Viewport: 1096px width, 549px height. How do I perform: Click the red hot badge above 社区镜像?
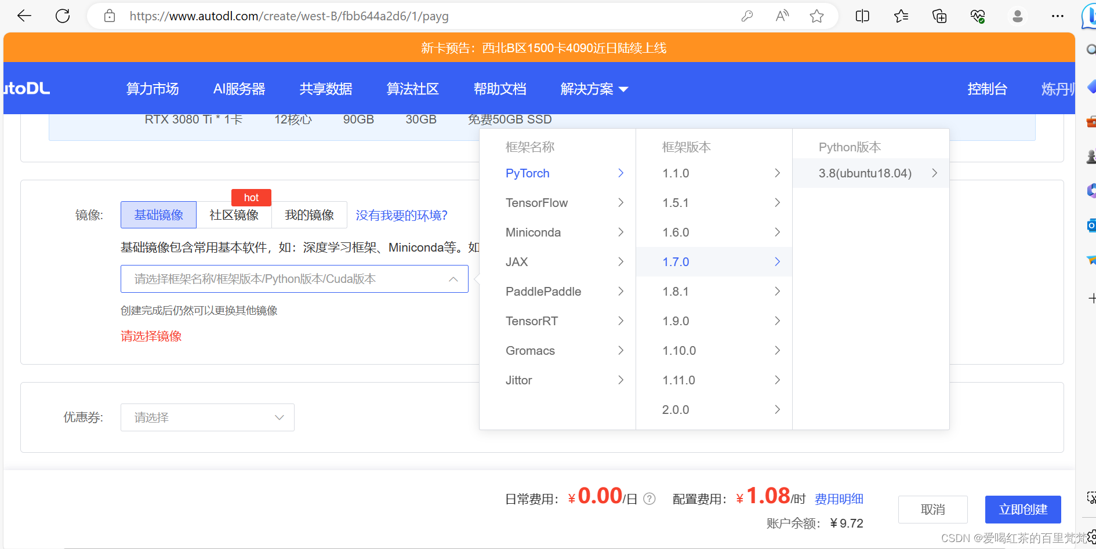(251, 198)
